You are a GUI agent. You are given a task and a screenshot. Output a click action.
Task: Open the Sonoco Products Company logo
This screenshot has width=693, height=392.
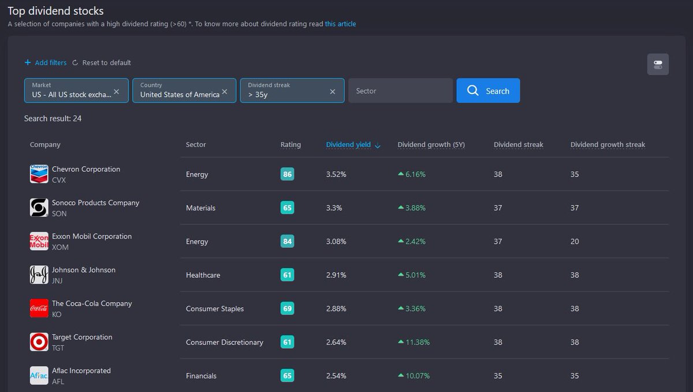pos(39,208)
